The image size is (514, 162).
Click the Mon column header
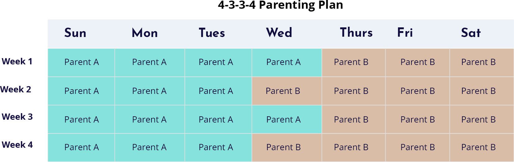145,33
